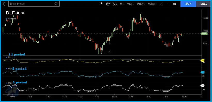
Task: Go back using the left arrow icon
Action: [4, 4]
